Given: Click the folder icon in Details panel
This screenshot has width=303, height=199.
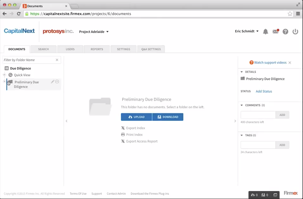Looking at the screenshot, I should [x=243, y=79].
